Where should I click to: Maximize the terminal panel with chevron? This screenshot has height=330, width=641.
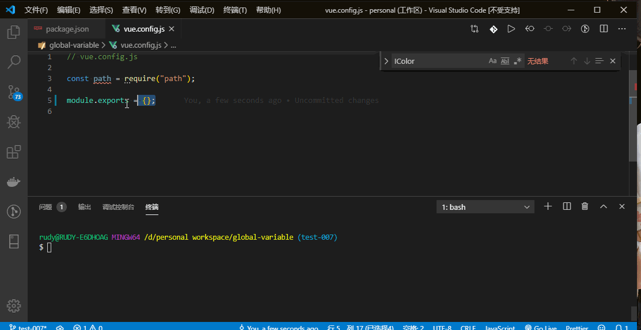point(604,206)
